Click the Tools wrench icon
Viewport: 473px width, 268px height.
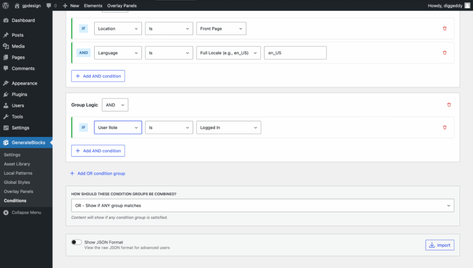point(6,117)
